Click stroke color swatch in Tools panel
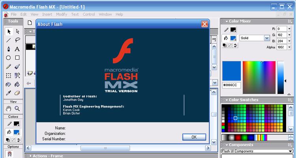 click(17, 124)
